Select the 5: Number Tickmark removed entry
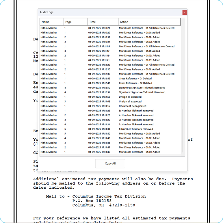223x223 pixels. [x=136, y=111]
